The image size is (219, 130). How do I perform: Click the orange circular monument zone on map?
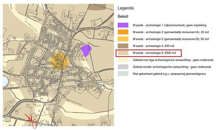tap(60, 61)
